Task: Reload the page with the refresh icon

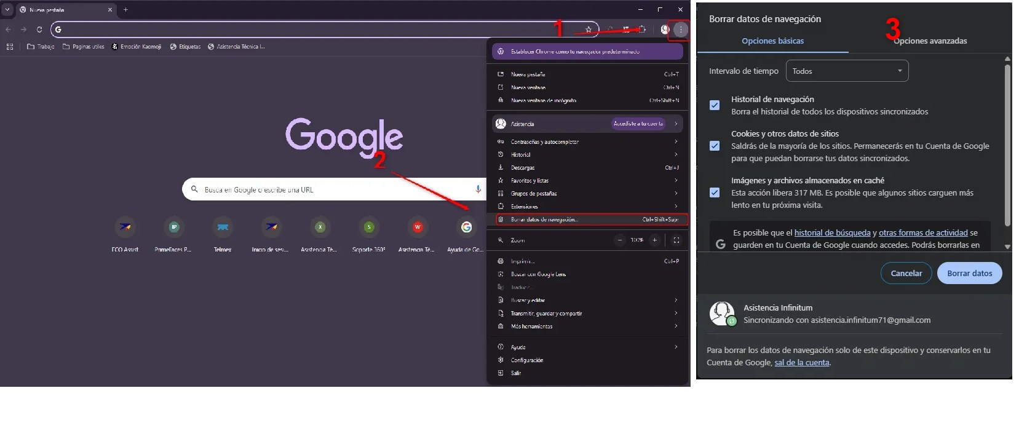Action: click(x=39, y=30)
